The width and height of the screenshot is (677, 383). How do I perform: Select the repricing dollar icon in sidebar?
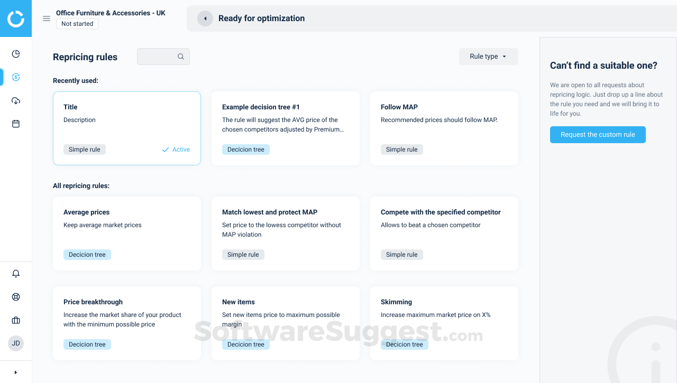[16, 77]
